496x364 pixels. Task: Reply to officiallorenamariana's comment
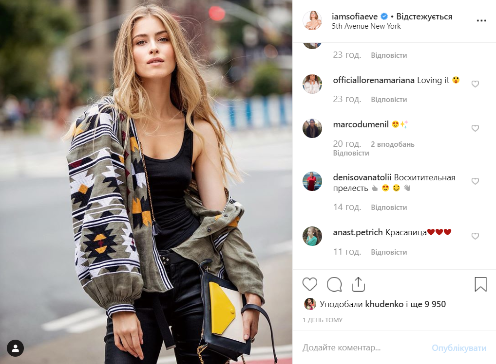[x=389, y=100]
